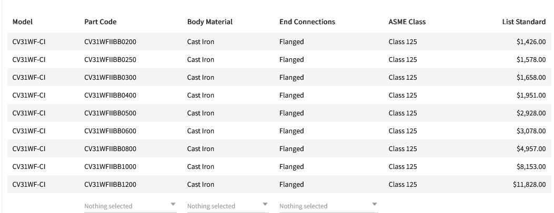The width and height of the screenshot is (554, 213).
Task: Select the ASME Class column header
Action: pos(407,22)
